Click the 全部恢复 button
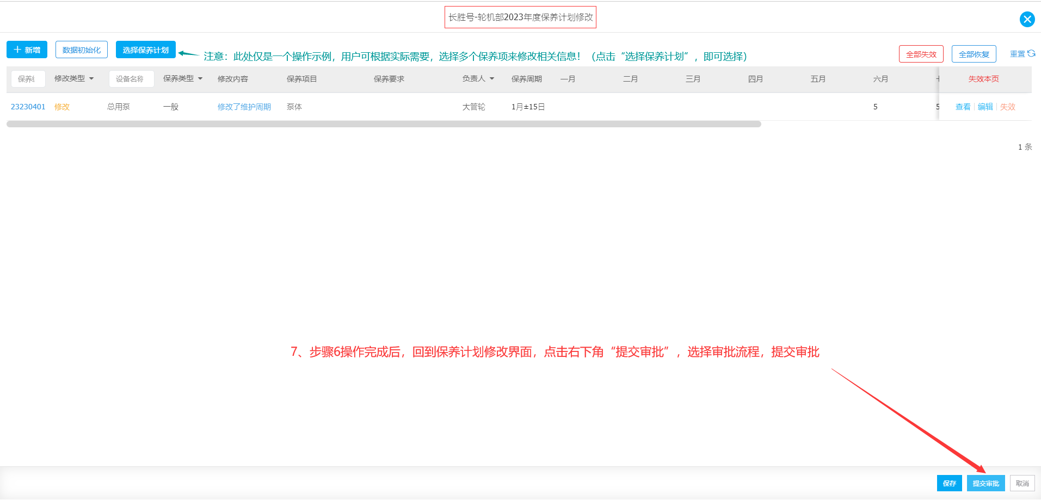 tap(974, 54)
